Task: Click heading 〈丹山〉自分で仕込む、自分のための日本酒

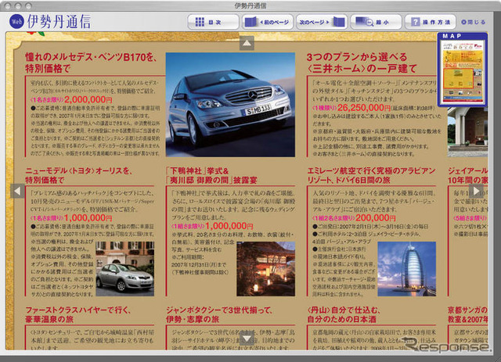Action: (344, 315)
